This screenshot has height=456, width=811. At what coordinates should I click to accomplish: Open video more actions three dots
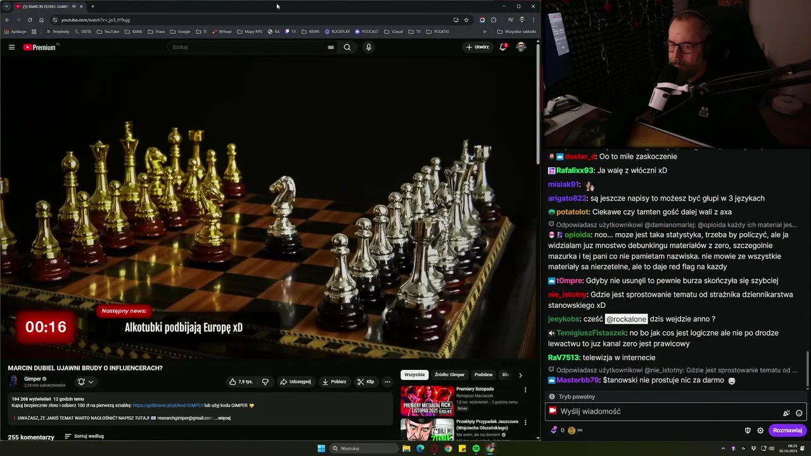click(x=387, y=382)
